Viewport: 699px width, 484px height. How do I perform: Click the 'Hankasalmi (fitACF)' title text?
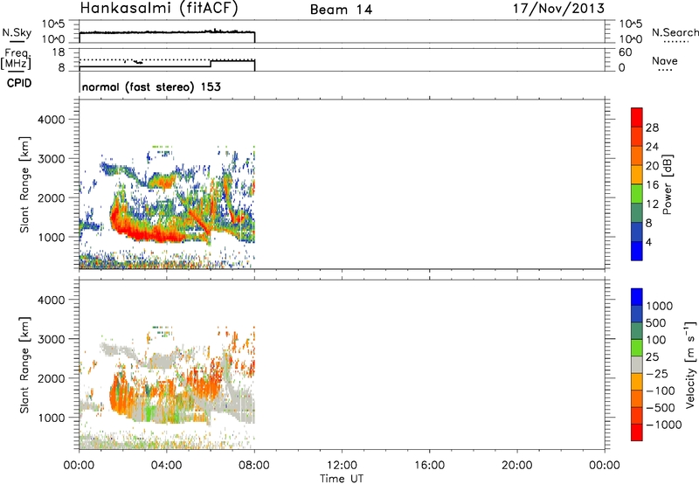159,9
